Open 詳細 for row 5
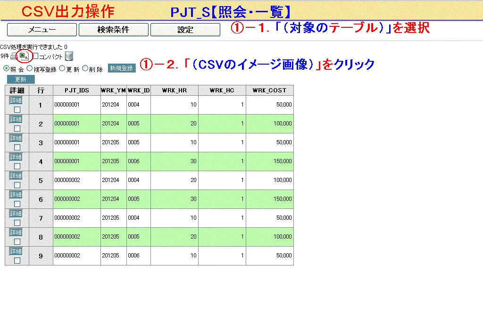The width and height of the screenshot is (483, 323). (17, 176)
